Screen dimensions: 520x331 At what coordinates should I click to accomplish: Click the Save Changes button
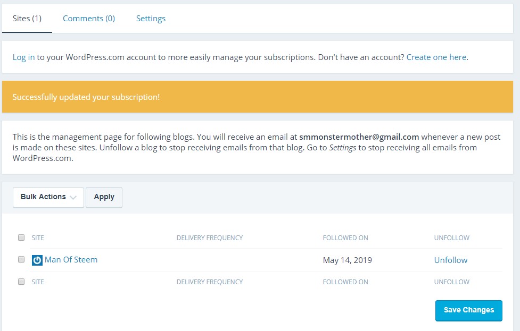[x=468, y=310]
